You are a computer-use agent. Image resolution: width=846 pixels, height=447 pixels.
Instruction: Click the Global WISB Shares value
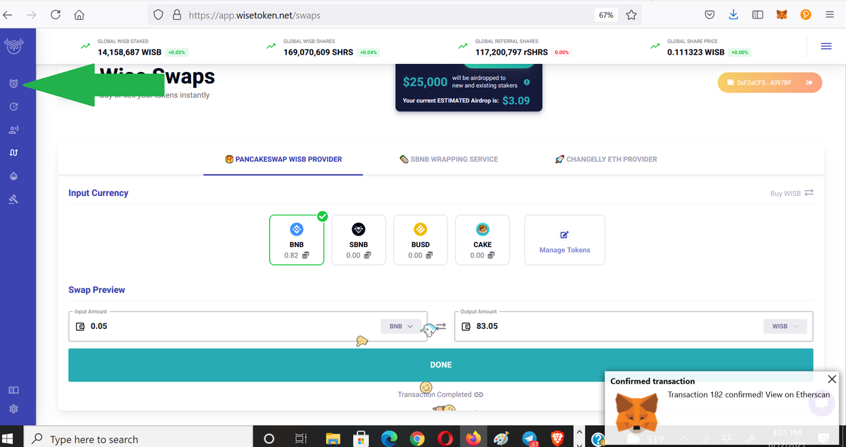[x=319, y=52]
